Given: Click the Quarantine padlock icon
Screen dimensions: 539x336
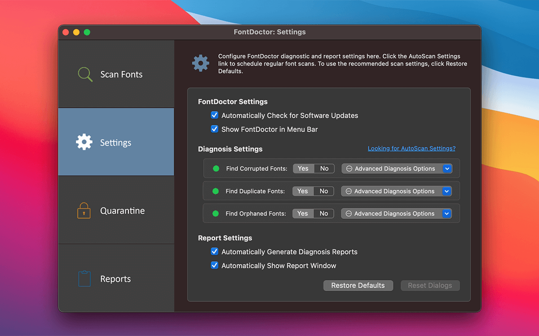Looking at the screenshot, I should [84, 210].
